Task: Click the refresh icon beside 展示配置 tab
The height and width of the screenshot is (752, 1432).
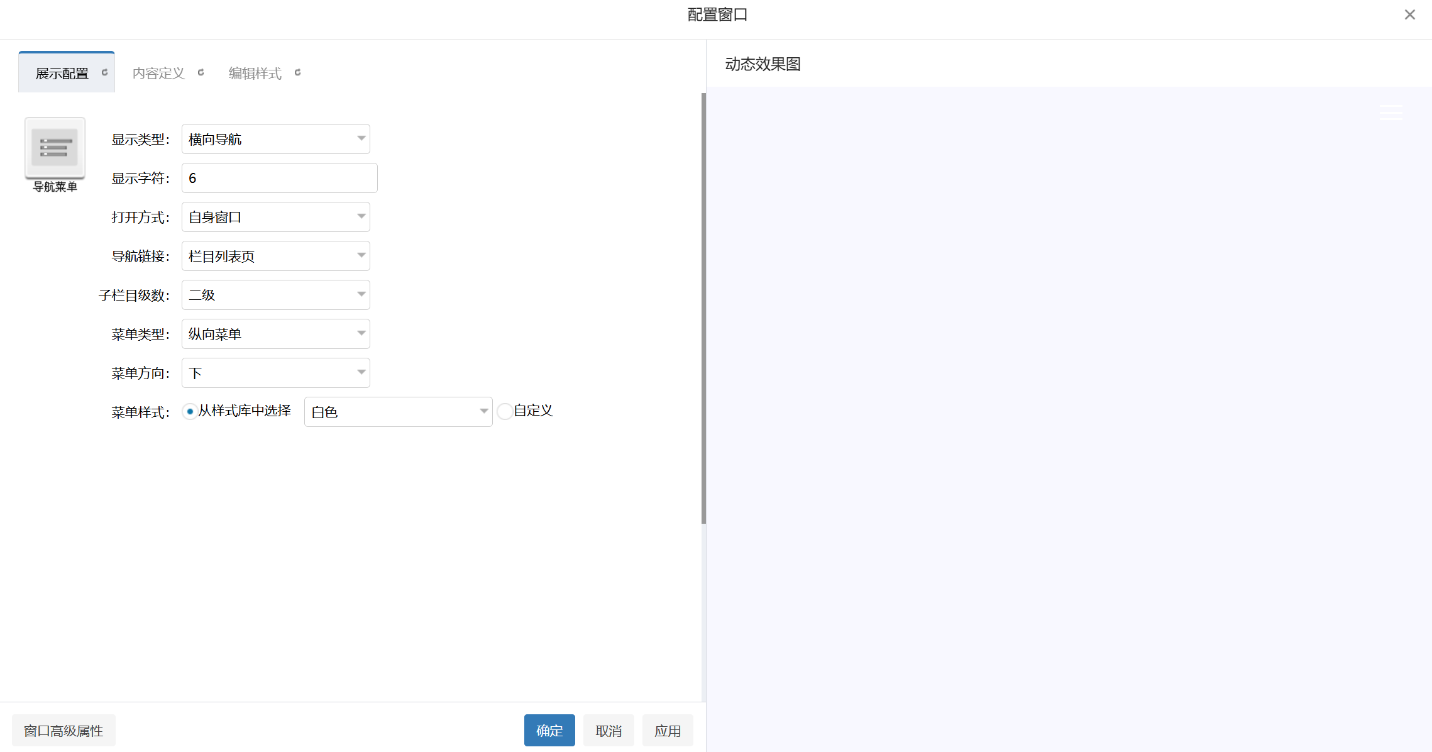Action: [x=104, y=72]
